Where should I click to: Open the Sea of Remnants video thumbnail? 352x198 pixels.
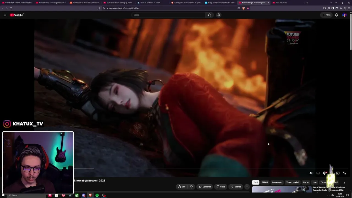click(282, 189)
